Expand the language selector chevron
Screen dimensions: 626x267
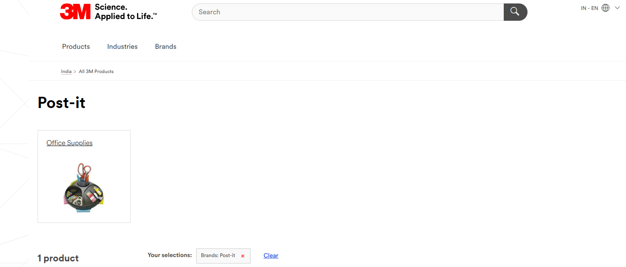(617, 8)
